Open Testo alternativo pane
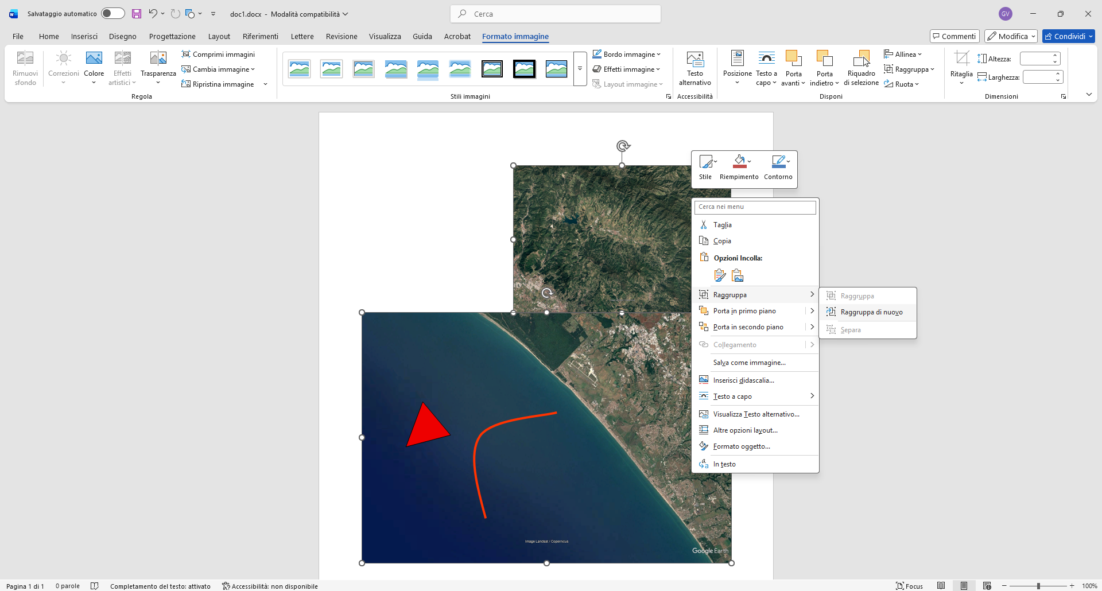The image size is (1102, 591). 694,68
